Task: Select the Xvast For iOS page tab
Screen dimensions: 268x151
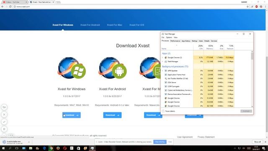Action: click(137, 25)
